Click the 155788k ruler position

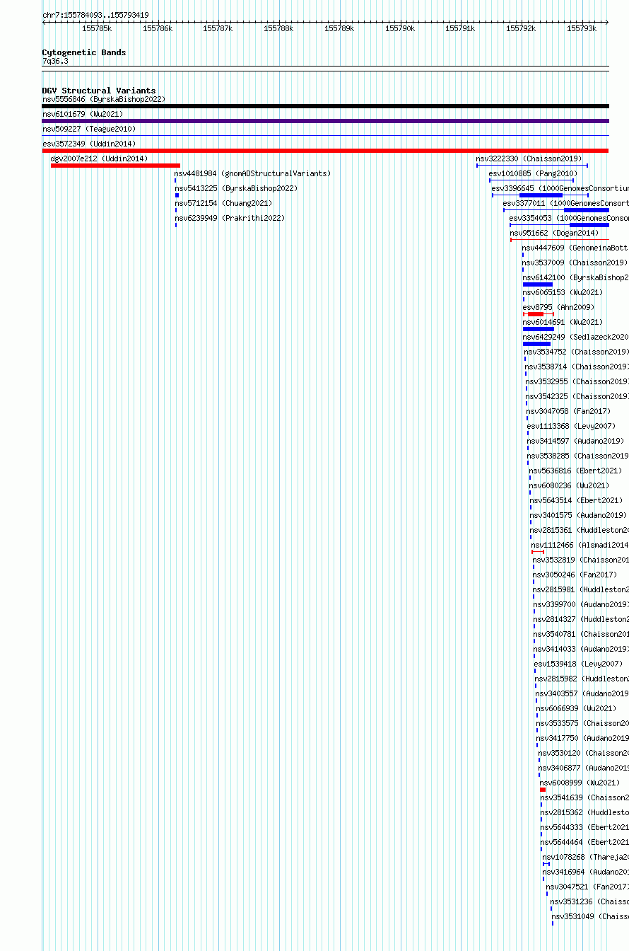(278, 28)
